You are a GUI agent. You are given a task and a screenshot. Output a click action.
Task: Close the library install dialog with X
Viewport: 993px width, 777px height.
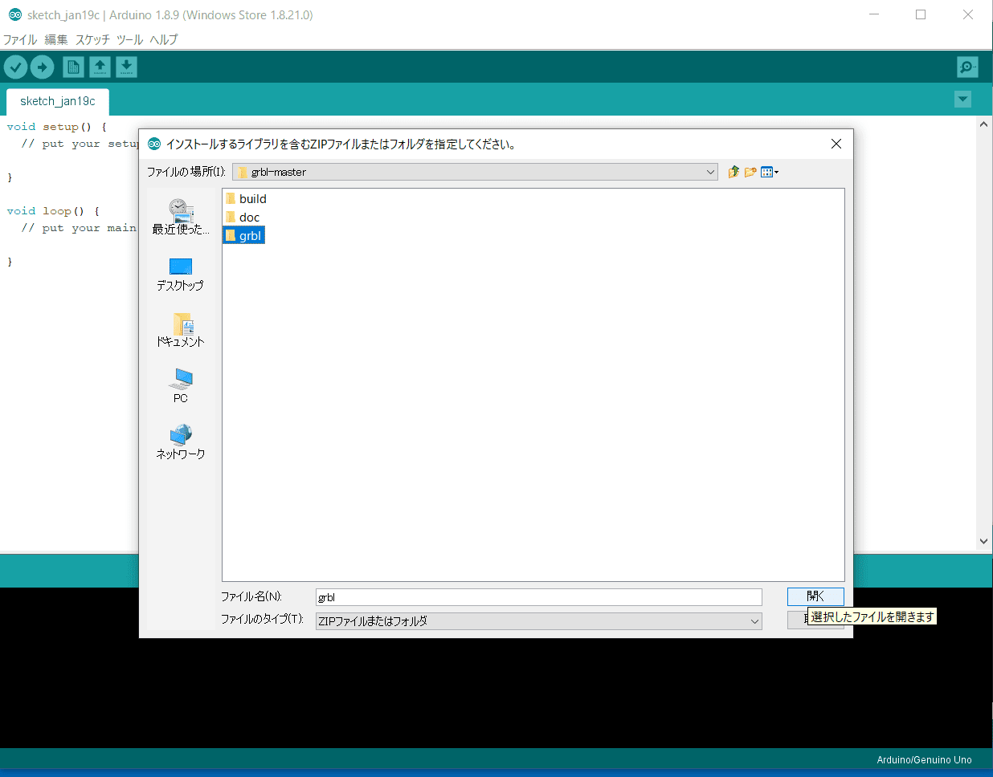(x=836, y=144)
